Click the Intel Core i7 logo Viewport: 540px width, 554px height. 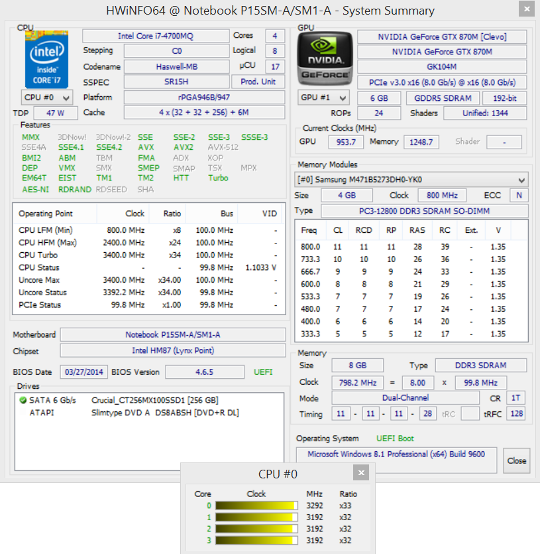[x=46, y=59]
